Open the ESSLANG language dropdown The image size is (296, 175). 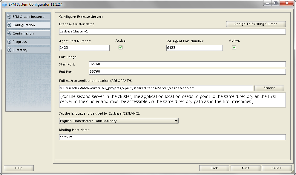119,121
